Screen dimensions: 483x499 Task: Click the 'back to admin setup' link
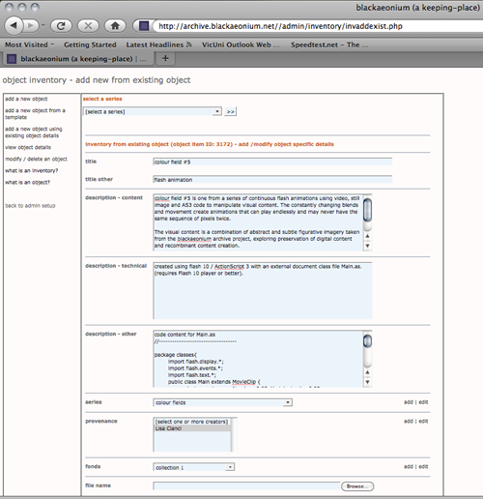coord(30,206)
